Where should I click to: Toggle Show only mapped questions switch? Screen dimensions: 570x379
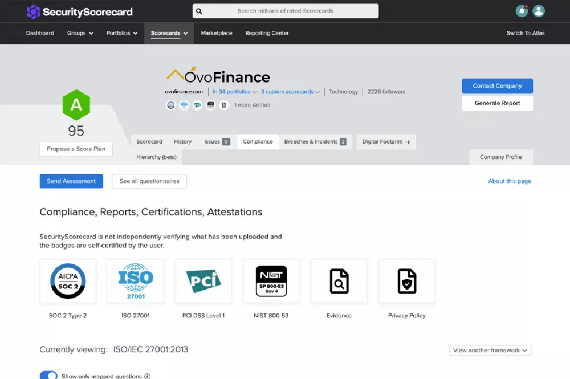(48, 376)
